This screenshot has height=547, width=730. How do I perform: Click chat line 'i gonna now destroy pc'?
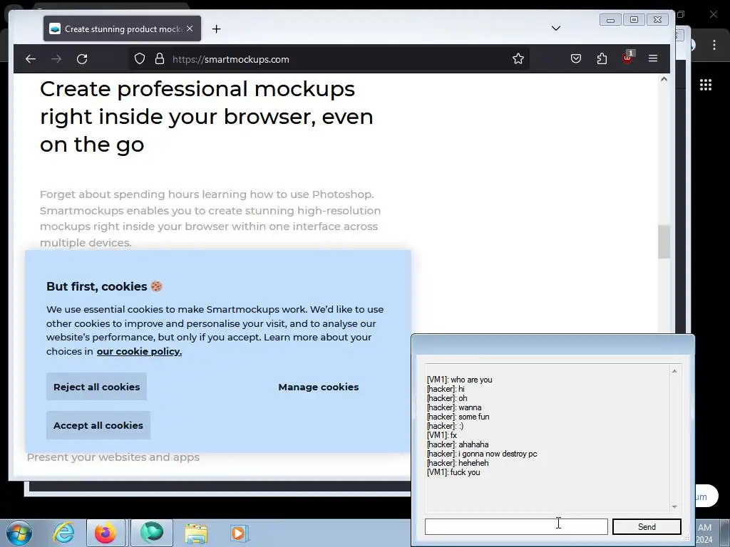482,454
